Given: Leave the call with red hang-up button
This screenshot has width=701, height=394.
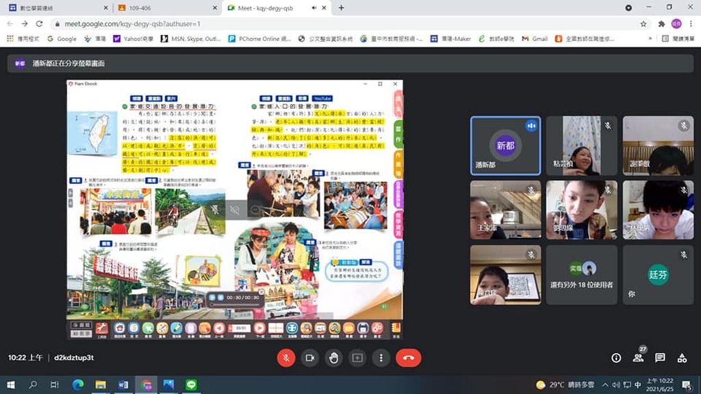Looking at the screenshot, I should tap(408, 358).
